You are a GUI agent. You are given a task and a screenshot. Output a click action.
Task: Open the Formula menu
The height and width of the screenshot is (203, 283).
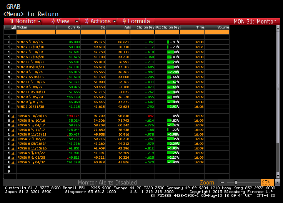tap(136, 21)
